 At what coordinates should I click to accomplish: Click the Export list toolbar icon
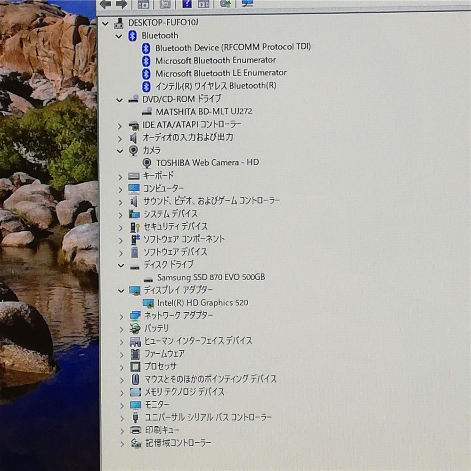(165, 5)
